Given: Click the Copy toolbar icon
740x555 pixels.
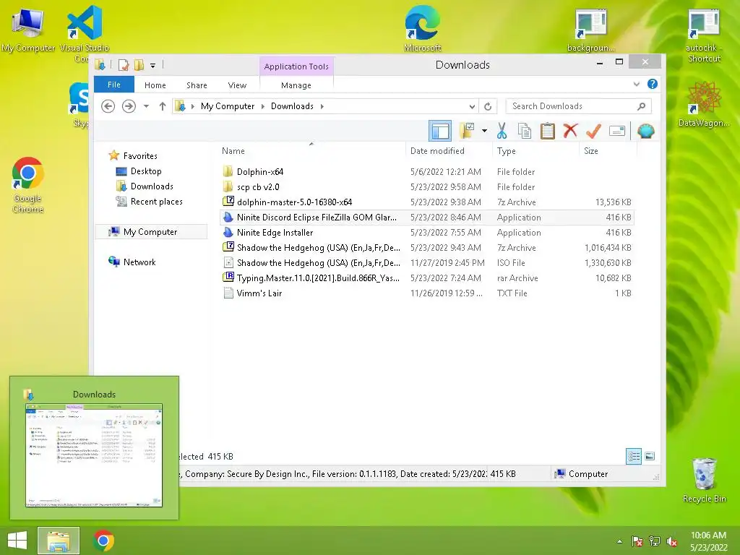Looking at the screenshot, I should (525, 131).
